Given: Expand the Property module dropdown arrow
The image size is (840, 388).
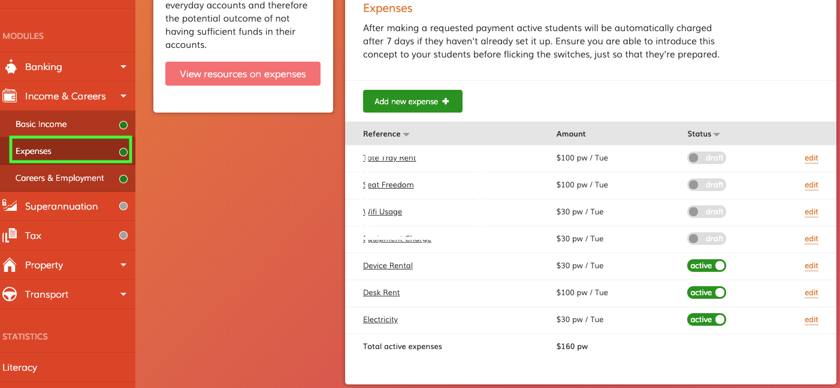Looking at the screenshot, I should (x=123, y=265).
